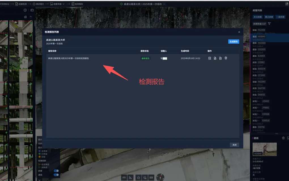289x181 pixels.
Task: Click the 未筛查 purple legend dot
Action: click(39, 151)
